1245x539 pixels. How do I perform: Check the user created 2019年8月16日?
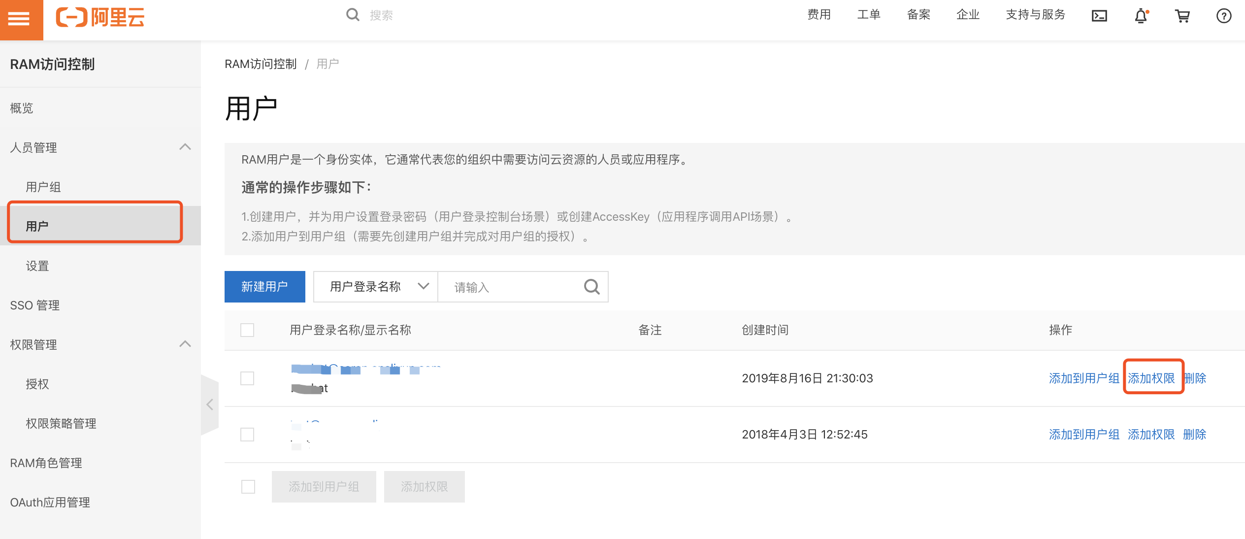click(x=247, y=378)
